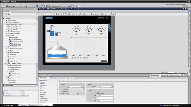Select the mixing tank graphic
Viewport: 191px width, 107px height.
click(57, 51)
